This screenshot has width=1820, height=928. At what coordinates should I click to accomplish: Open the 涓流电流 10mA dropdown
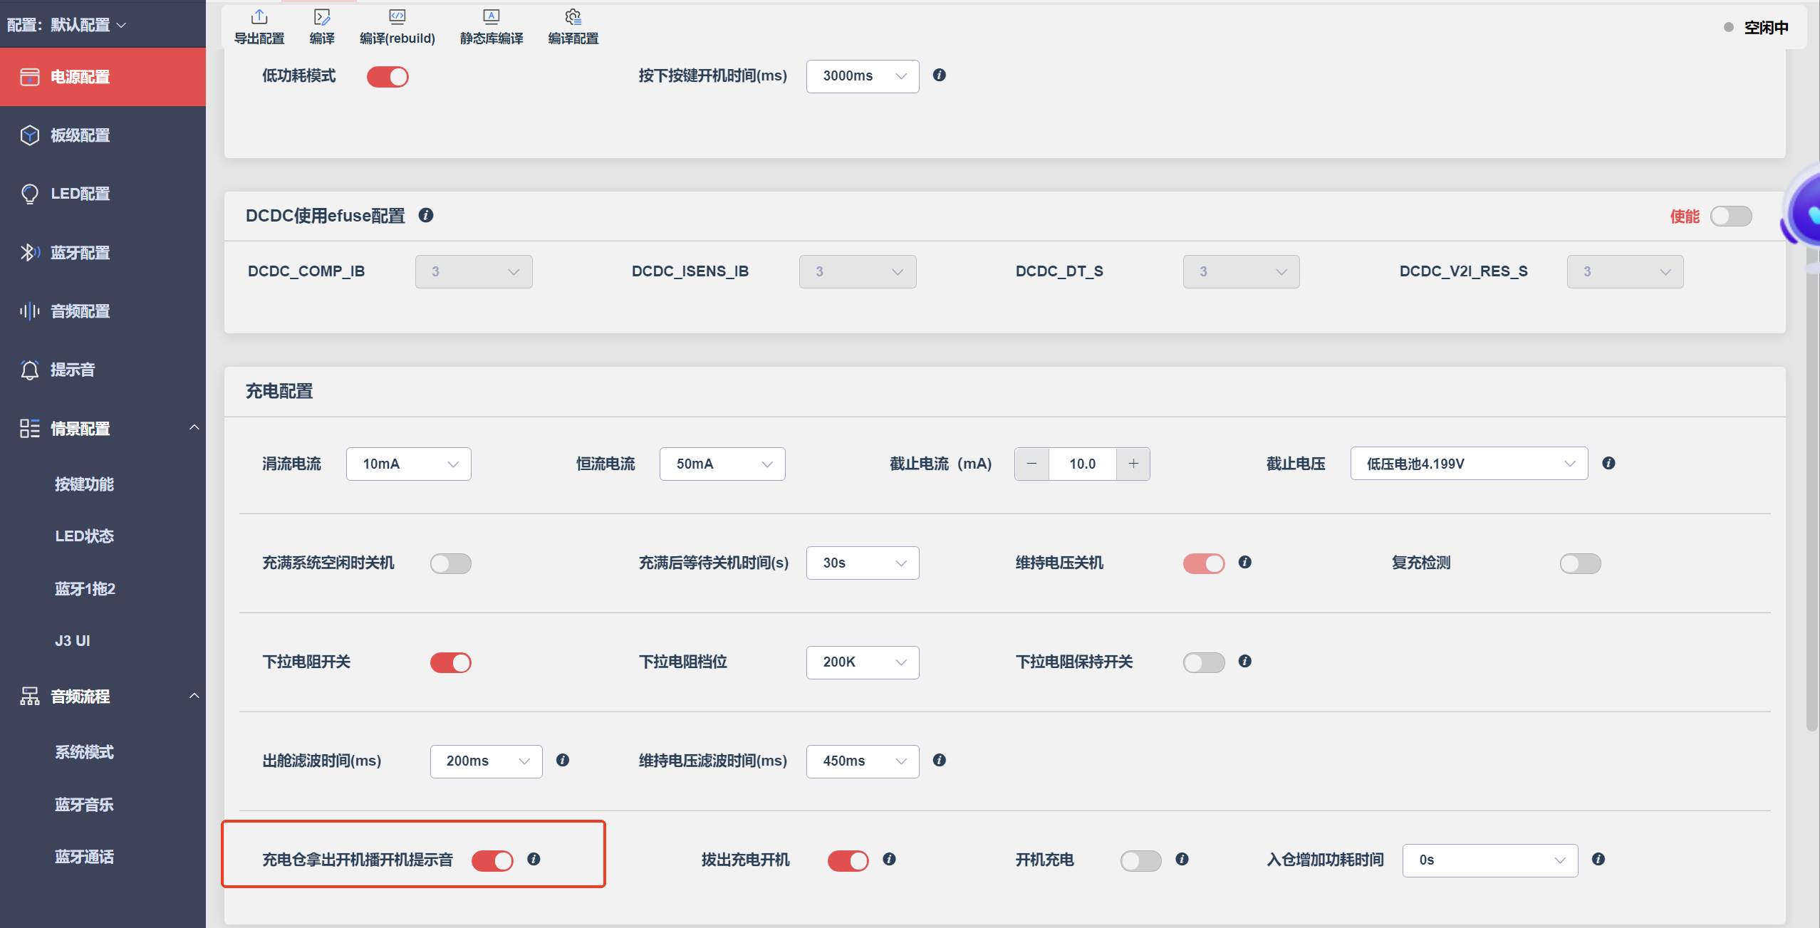409,464
